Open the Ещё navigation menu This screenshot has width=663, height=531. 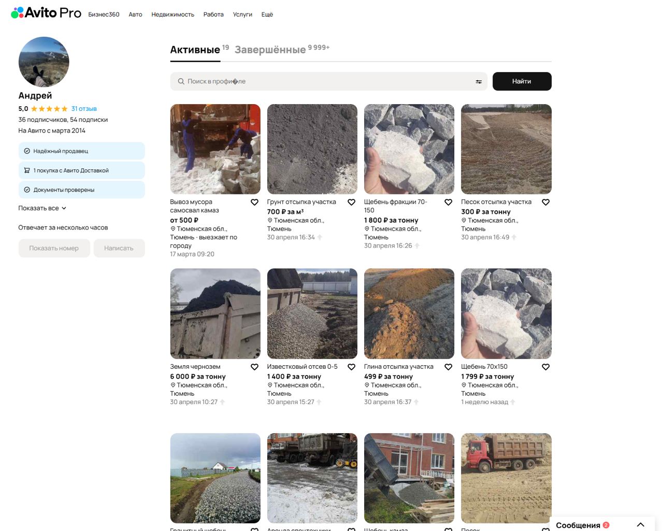267,15
